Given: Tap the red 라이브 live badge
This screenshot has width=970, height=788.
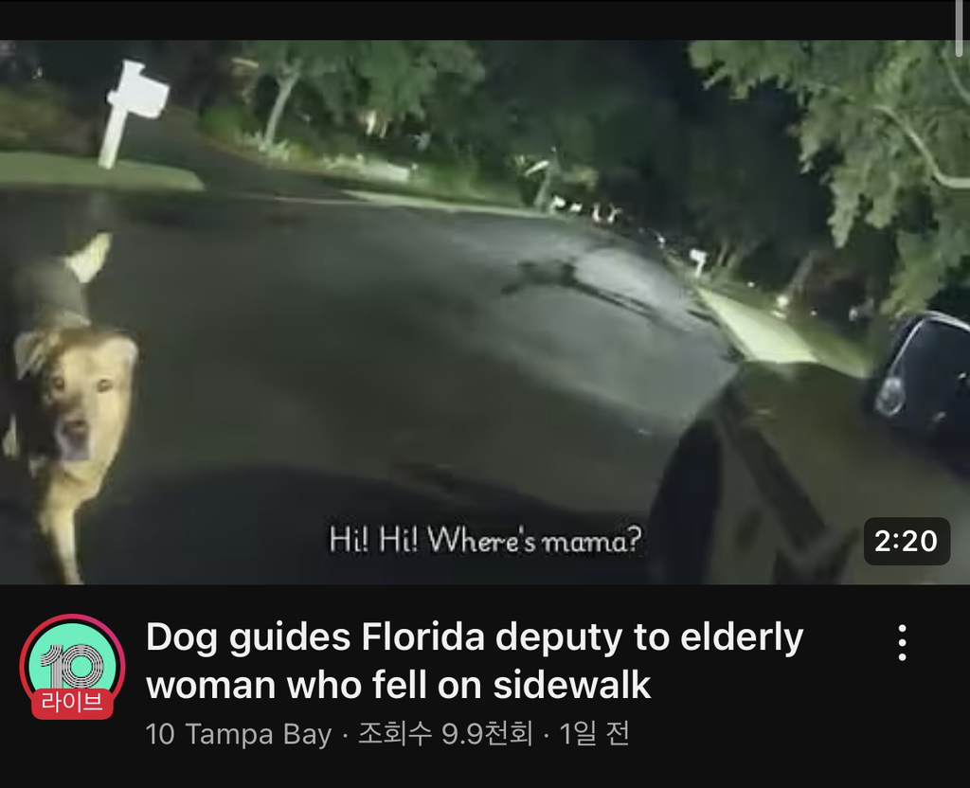Looking at the screenshot, I should [x=72, y=704].
